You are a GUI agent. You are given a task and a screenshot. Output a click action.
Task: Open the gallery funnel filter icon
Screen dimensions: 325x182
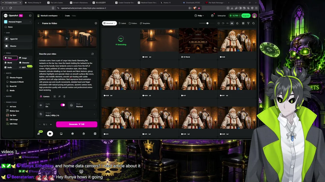248,23
